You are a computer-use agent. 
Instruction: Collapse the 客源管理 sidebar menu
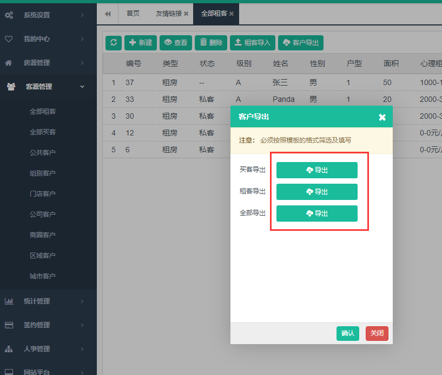48,87
